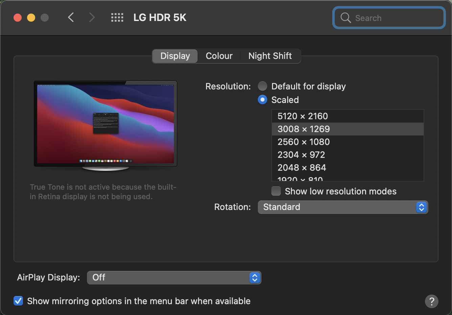Choose 3008 × 1269 resolution
The height and width of the screenshot is (315, 452).
[x=348, y=129]
